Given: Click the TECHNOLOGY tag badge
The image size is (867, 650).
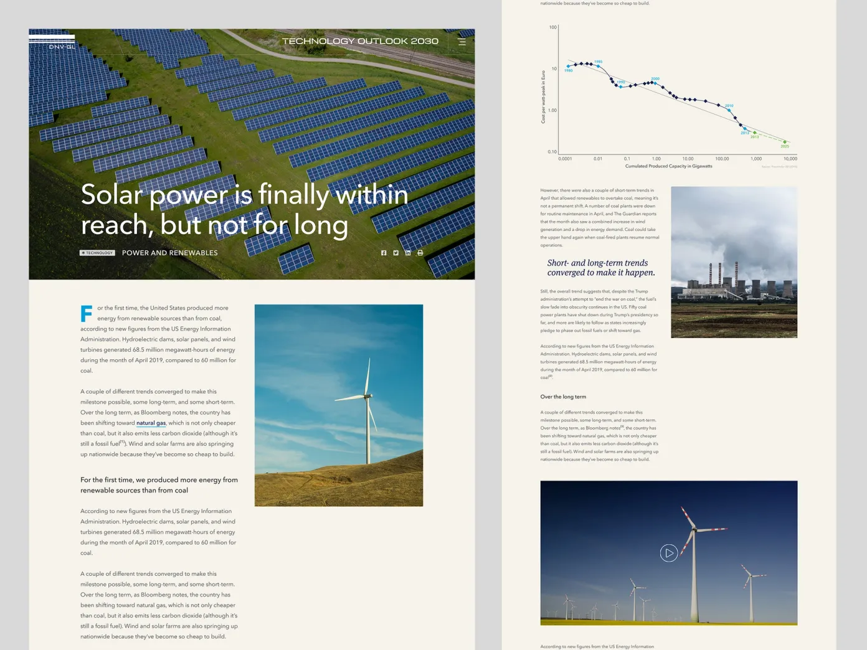Looking at the screenshot, I should [97, 253].
